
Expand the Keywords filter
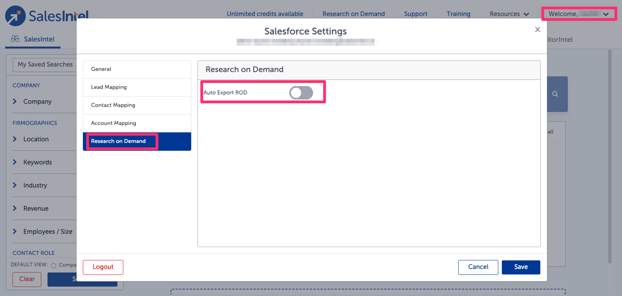[x=37, y=162]
